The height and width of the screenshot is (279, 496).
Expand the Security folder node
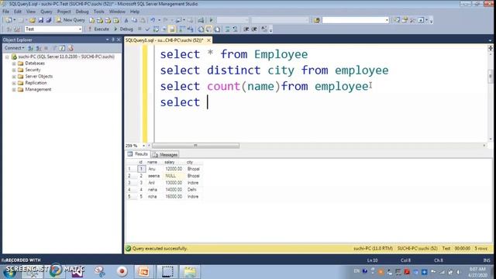coord(14,70)
